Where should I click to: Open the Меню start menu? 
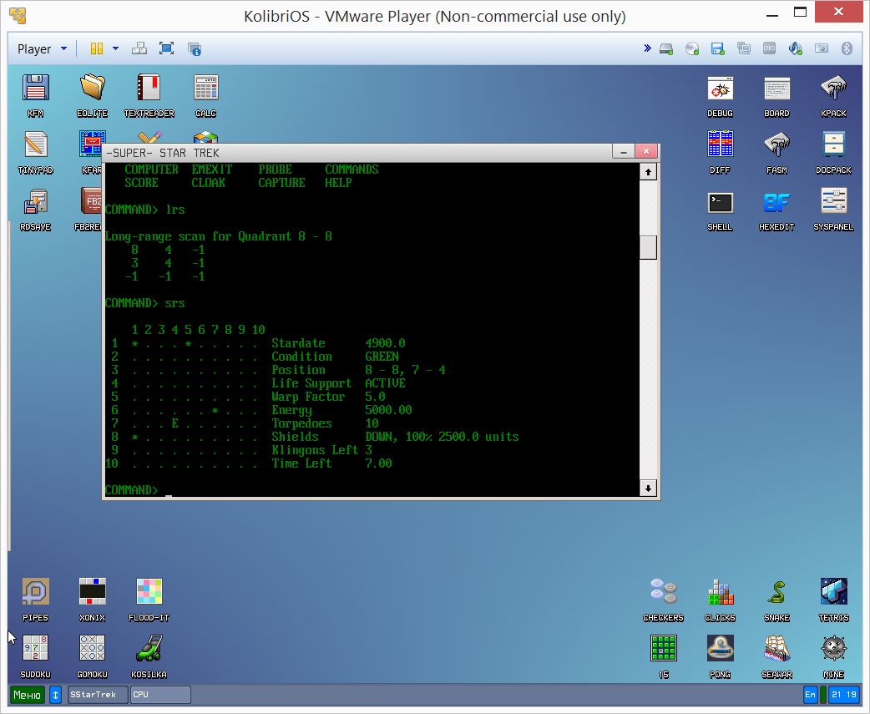28,695
